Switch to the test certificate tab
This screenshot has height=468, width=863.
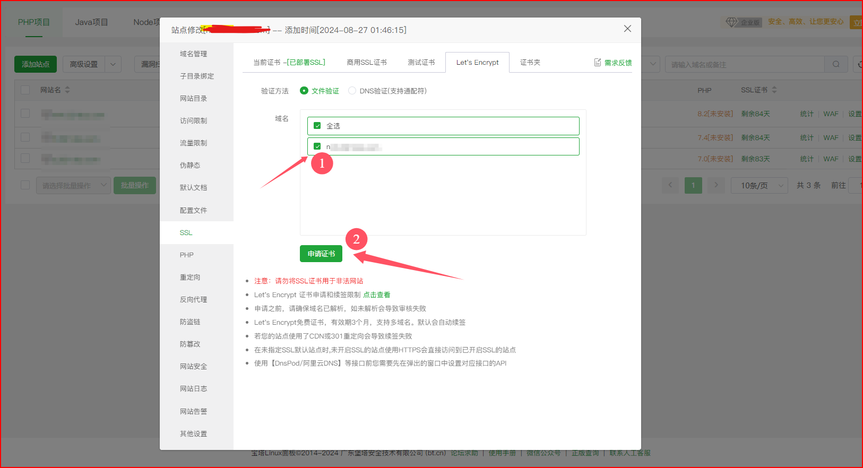point(421,63)
